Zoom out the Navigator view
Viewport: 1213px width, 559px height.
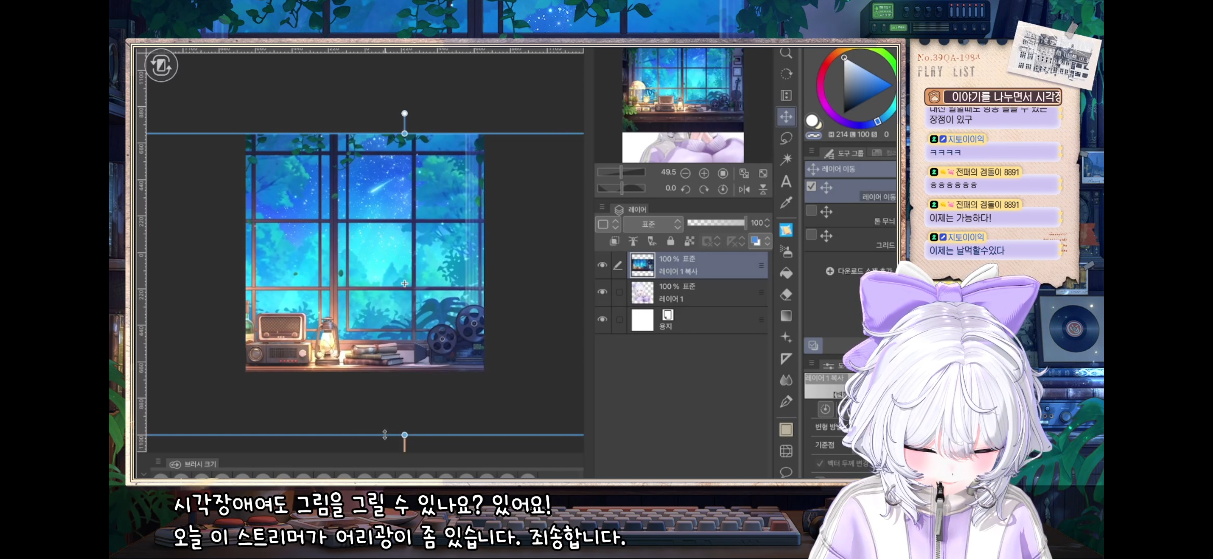(685, 174)
